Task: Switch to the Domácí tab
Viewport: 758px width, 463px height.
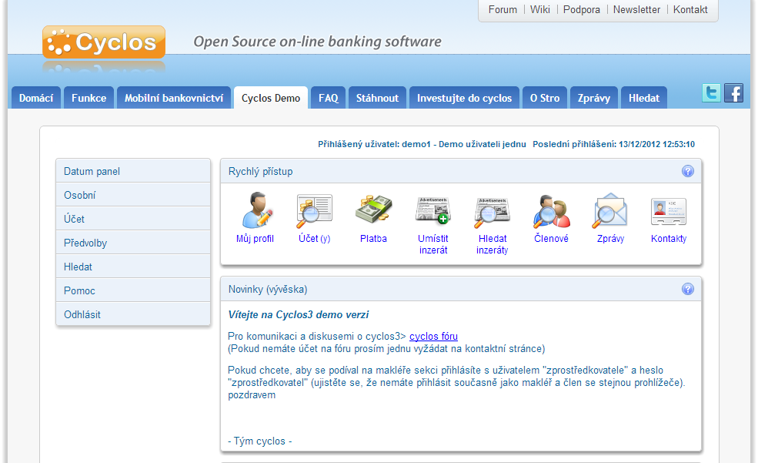Action: click(36, 98)
